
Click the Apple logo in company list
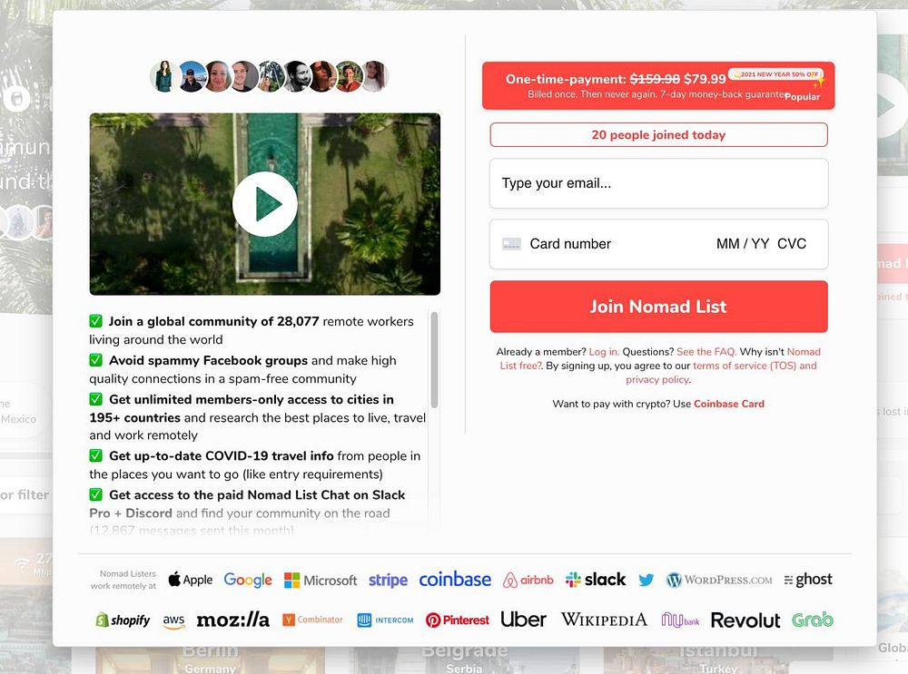(x=191, y=580)
